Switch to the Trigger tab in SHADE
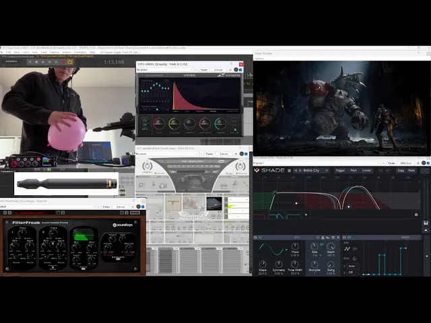This screenshot has height=323, width=431. coord(340,170)
